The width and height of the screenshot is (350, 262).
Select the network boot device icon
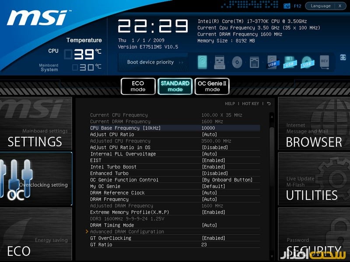click(x=254, y=62)
